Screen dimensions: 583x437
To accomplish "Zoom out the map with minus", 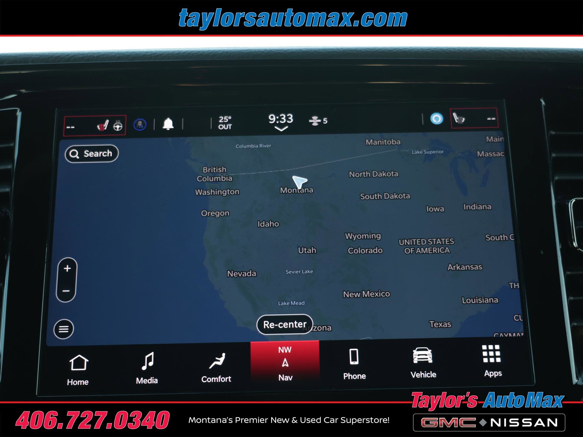I will click(66, 291).
